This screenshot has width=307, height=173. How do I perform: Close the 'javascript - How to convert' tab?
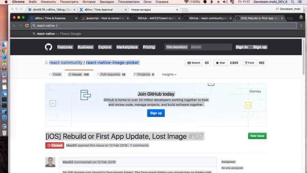[x=128, y=18]
